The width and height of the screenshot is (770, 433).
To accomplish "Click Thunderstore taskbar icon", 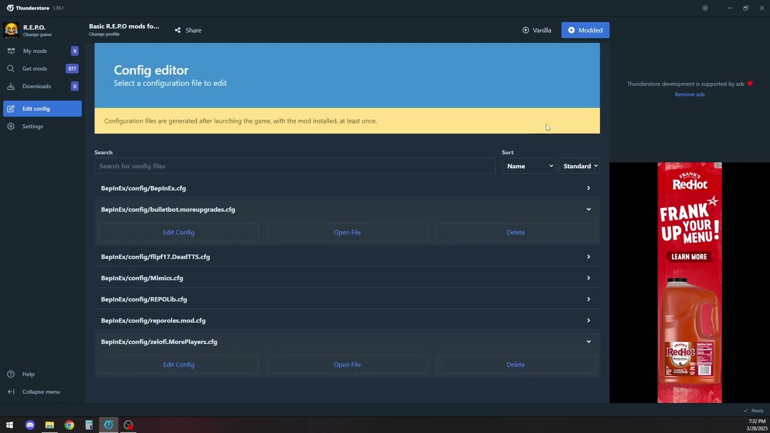I will point(108,425).
